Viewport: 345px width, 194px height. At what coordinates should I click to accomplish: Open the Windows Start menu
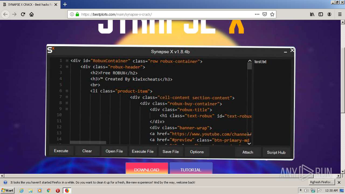pyautogui.click(x=8, y=190)
